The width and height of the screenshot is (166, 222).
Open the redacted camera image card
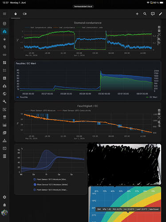pyautogui.click(x=125, y=164)
